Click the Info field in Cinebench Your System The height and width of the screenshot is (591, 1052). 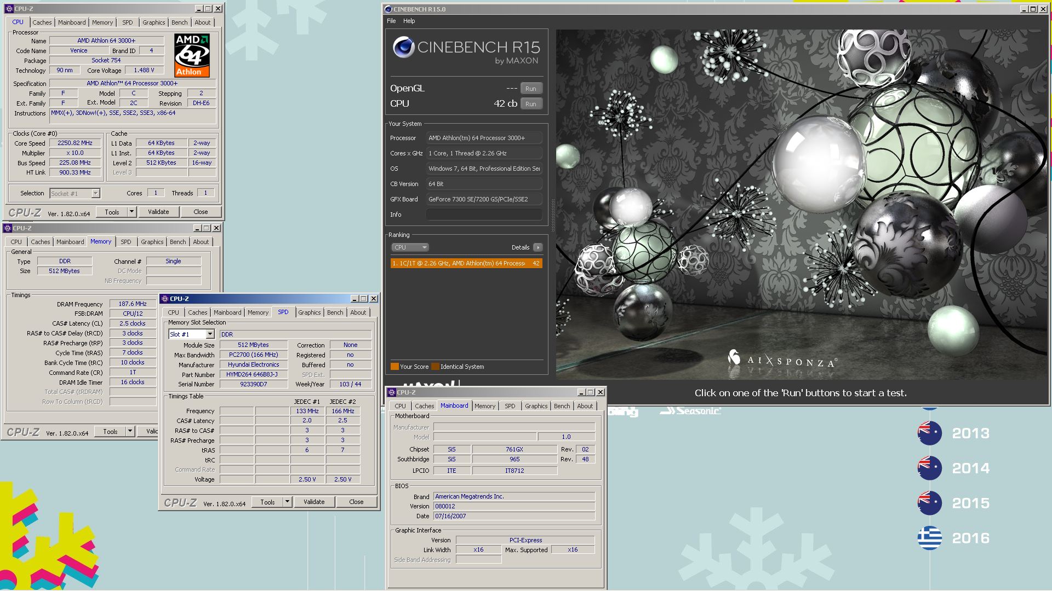[484, 215]
